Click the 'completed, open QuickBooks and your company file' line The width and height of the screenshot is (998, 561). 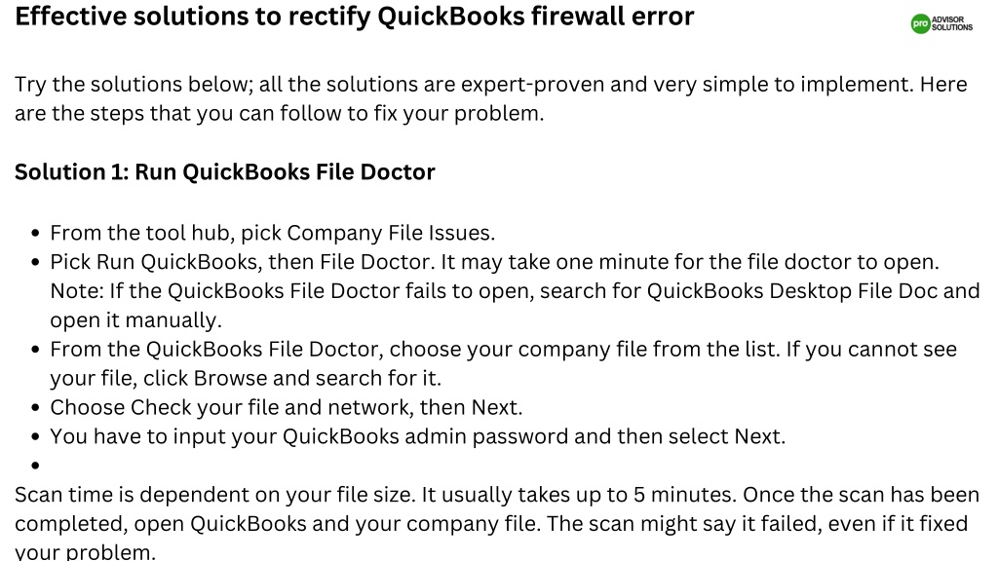(491, 524)
